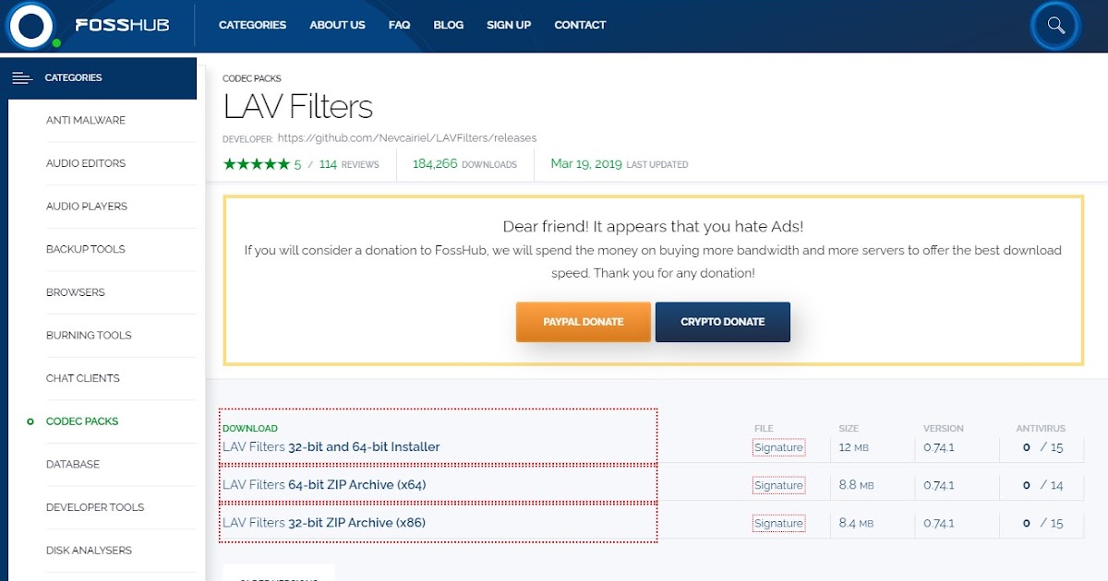The width and height of the screenshot is (1108, 581).
Task: Click the 184,266 downloads count
Action: point(464,164)
